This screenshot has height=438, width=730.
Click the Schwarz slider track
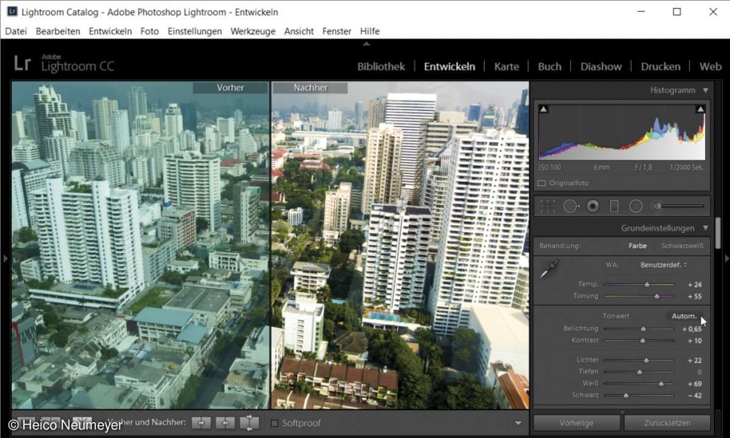639,395
